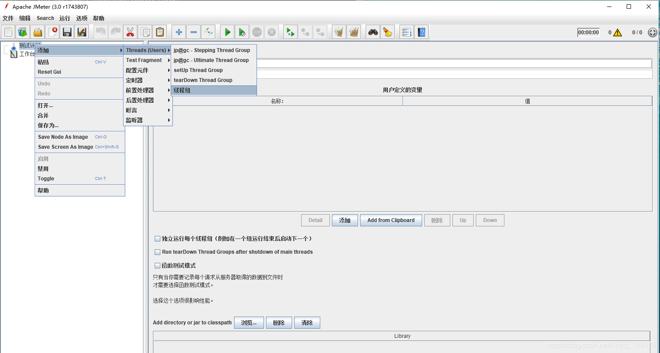Viewport: 660px width, 353px height.
Task: Click Start no pauses icon
Action: pos(242,32)
